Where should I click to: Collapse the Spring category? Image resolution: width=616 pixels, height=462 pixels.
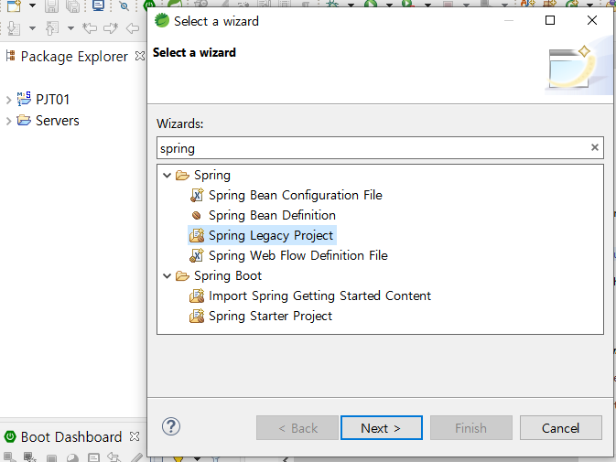pos(168,175)
